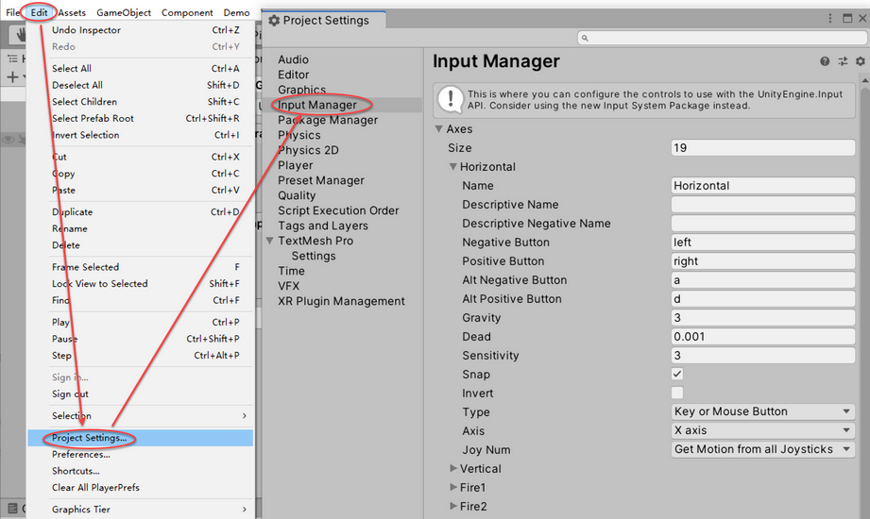The height and width of the screenshot is (519, 870).
Task: Select Physics 2D settings category
Action: tap(308, 150)
